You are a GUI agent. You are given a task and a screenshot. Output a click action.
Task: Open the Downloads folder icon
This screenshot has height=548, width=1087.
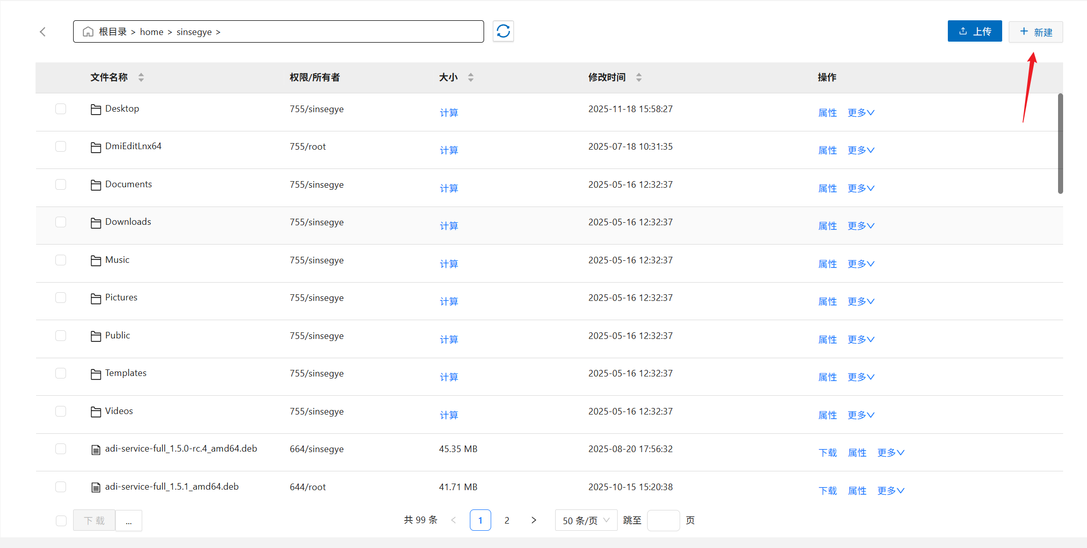click(95, 223)
